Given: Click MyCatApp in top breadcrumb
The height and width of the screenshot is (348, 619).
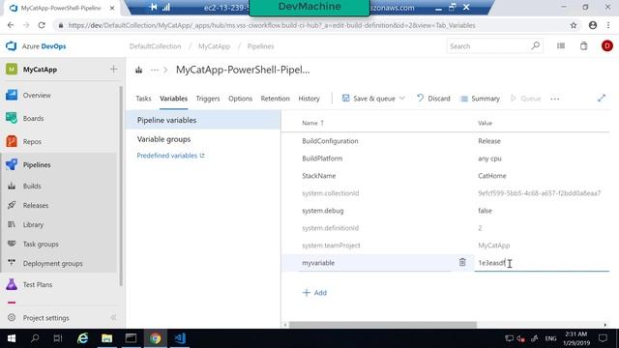Looking at the screenshot, I should (214, 46).
